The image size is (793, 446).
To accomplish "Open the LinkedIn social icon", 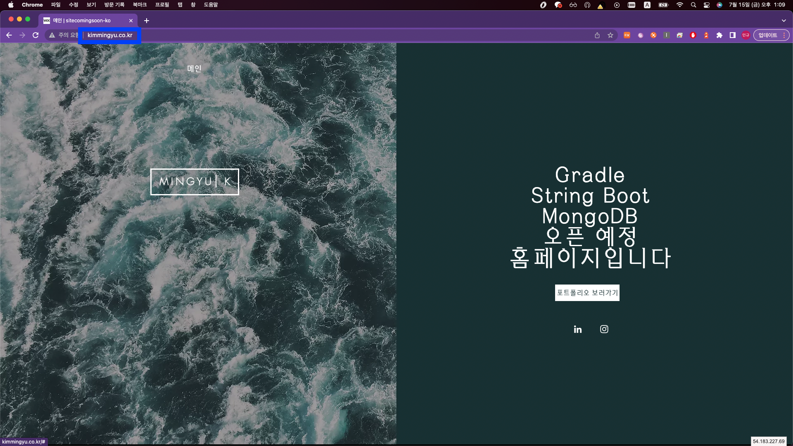I will click(x=577, y=329).
